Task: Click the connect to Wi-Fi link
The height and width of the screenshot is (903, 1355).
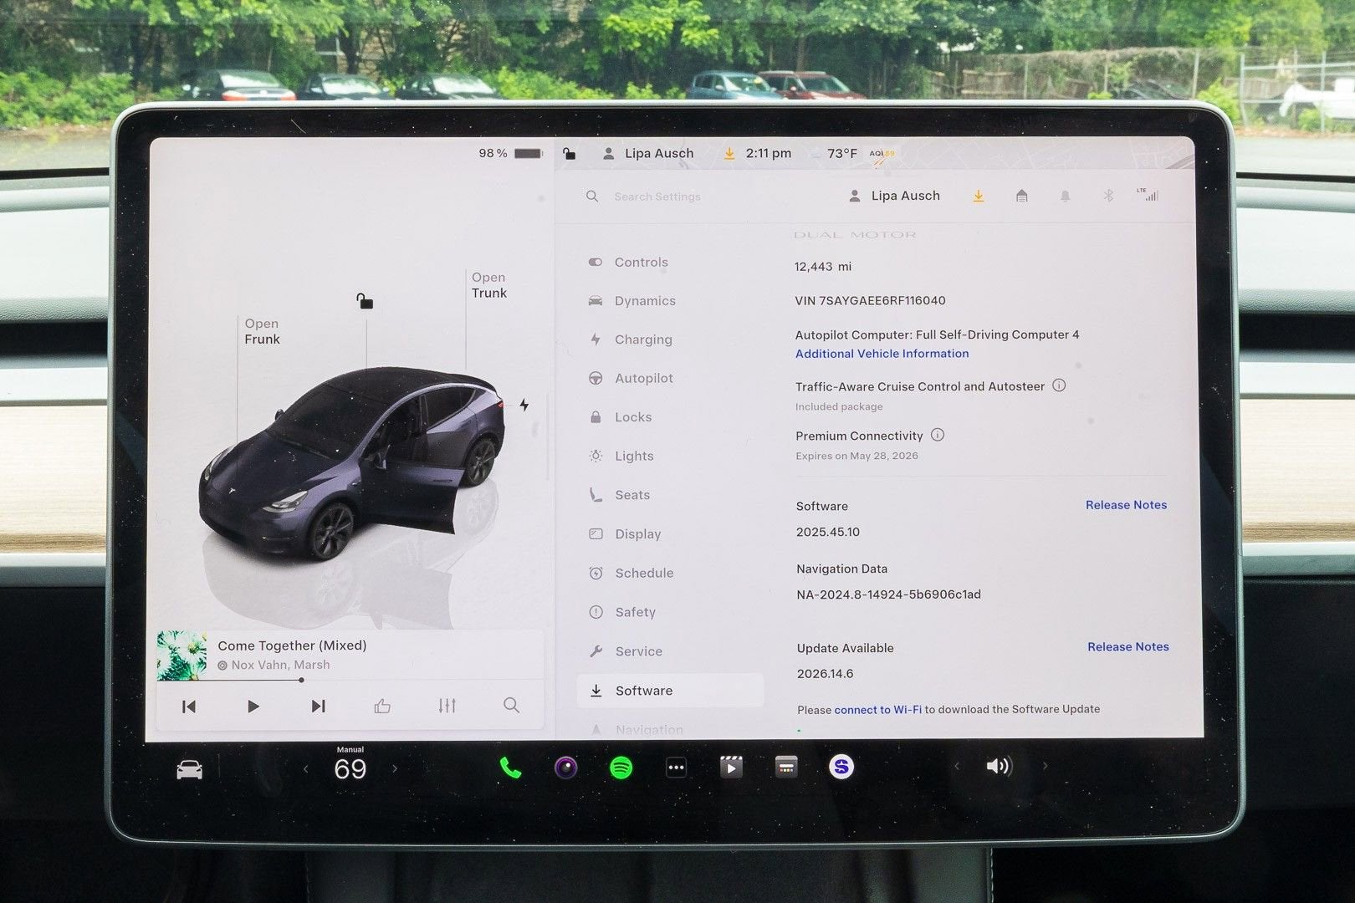Action: tap(877, 710)
